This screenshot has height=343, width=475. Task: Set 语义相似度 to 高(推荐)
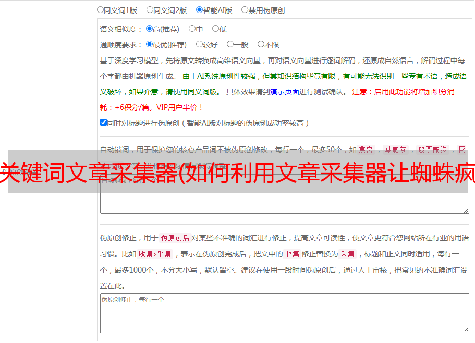click(149, 29)
